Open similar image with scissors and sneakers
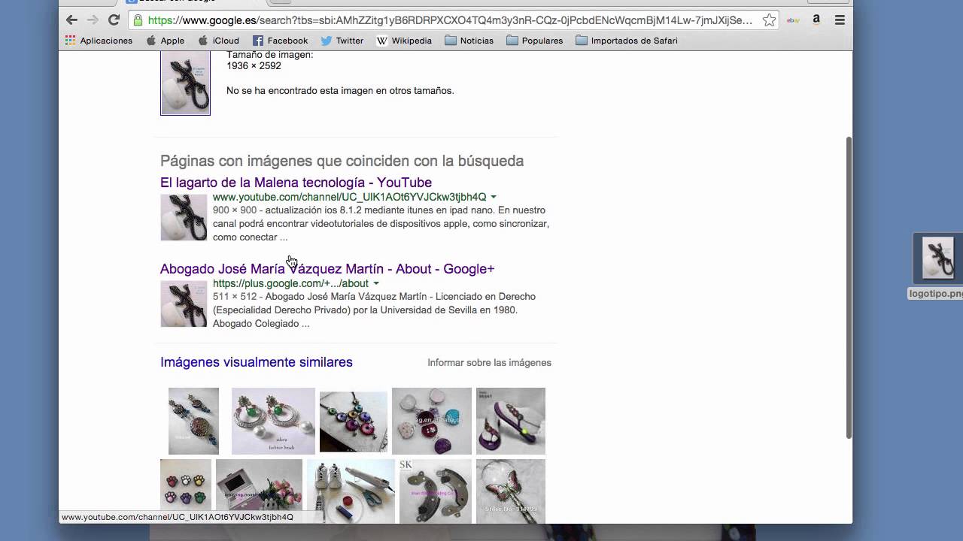This screenshot has height=541, width=963. [351, 491]
